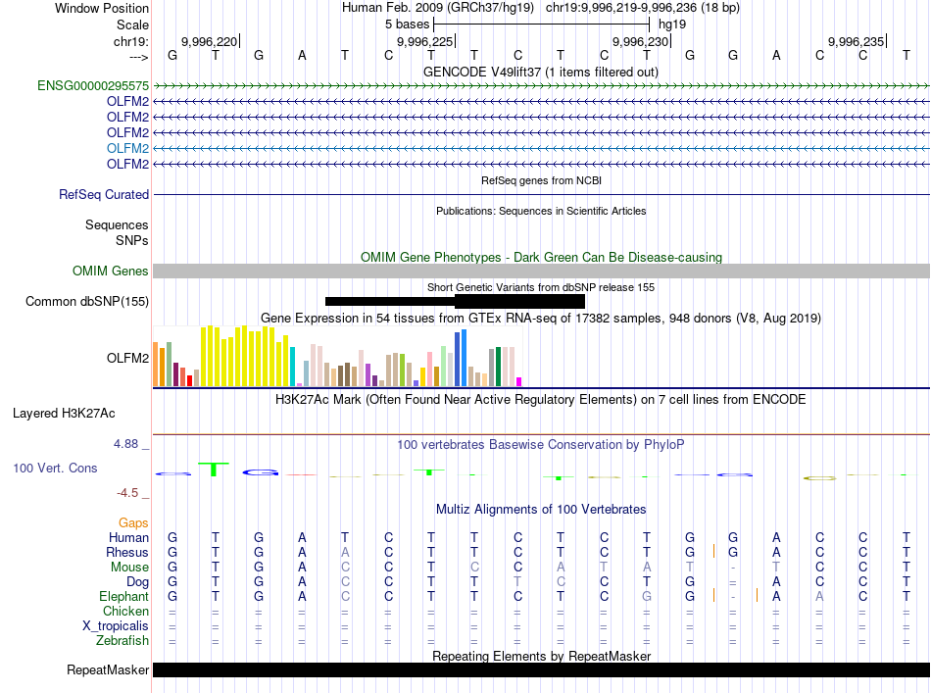Select the Elephant species label
This screenshot has width=931, height=693.
tap(123, 596)
